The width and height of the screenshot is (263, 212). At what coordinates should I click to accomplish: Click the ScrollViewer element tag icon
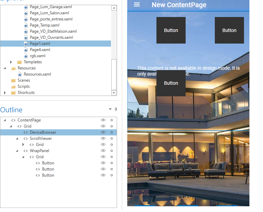(25, 138)
